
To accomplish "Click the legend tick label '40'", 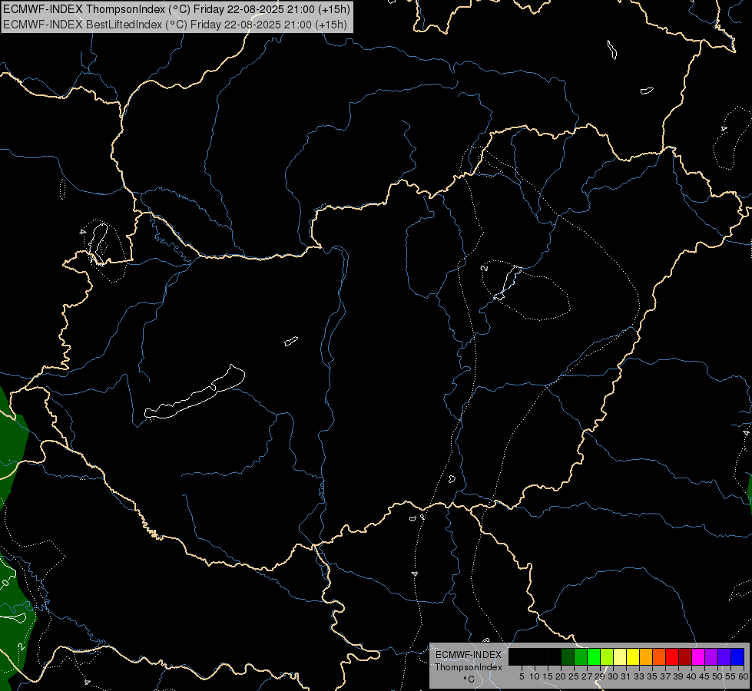I will (x=691, y=676).
